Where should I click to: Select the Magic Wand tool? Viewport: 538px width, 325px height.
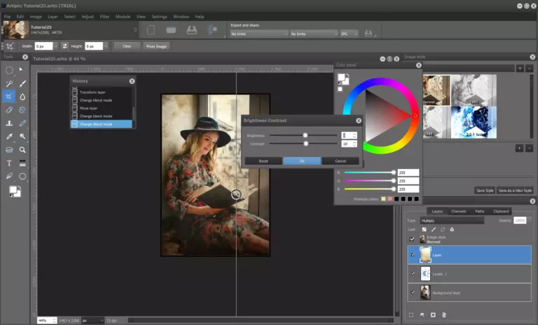(x=9, y=84)
